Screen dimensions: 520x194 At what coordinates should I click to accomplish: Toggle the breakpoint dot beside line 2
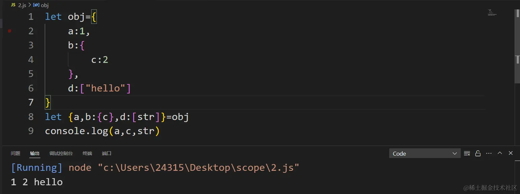pyautogui.click(x=10, y=31)
